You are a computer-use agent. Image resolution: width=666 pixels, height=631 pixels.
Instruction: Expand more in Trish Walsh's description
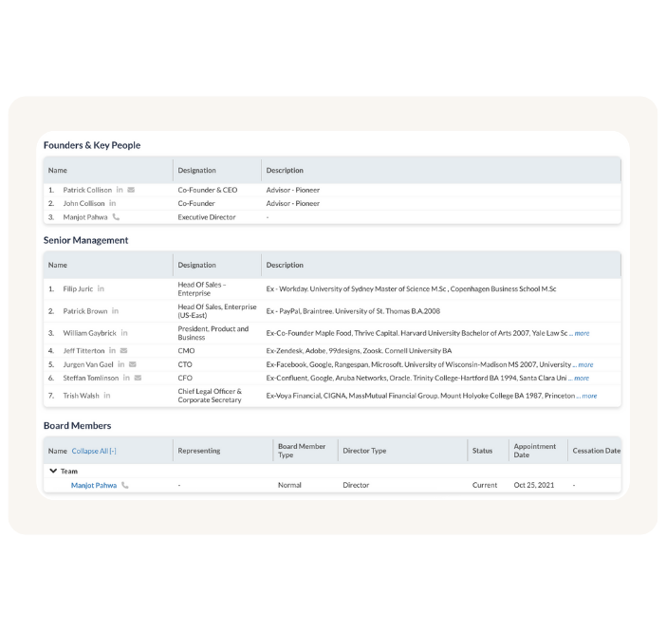pyautogui.click(x=589, y=396)
